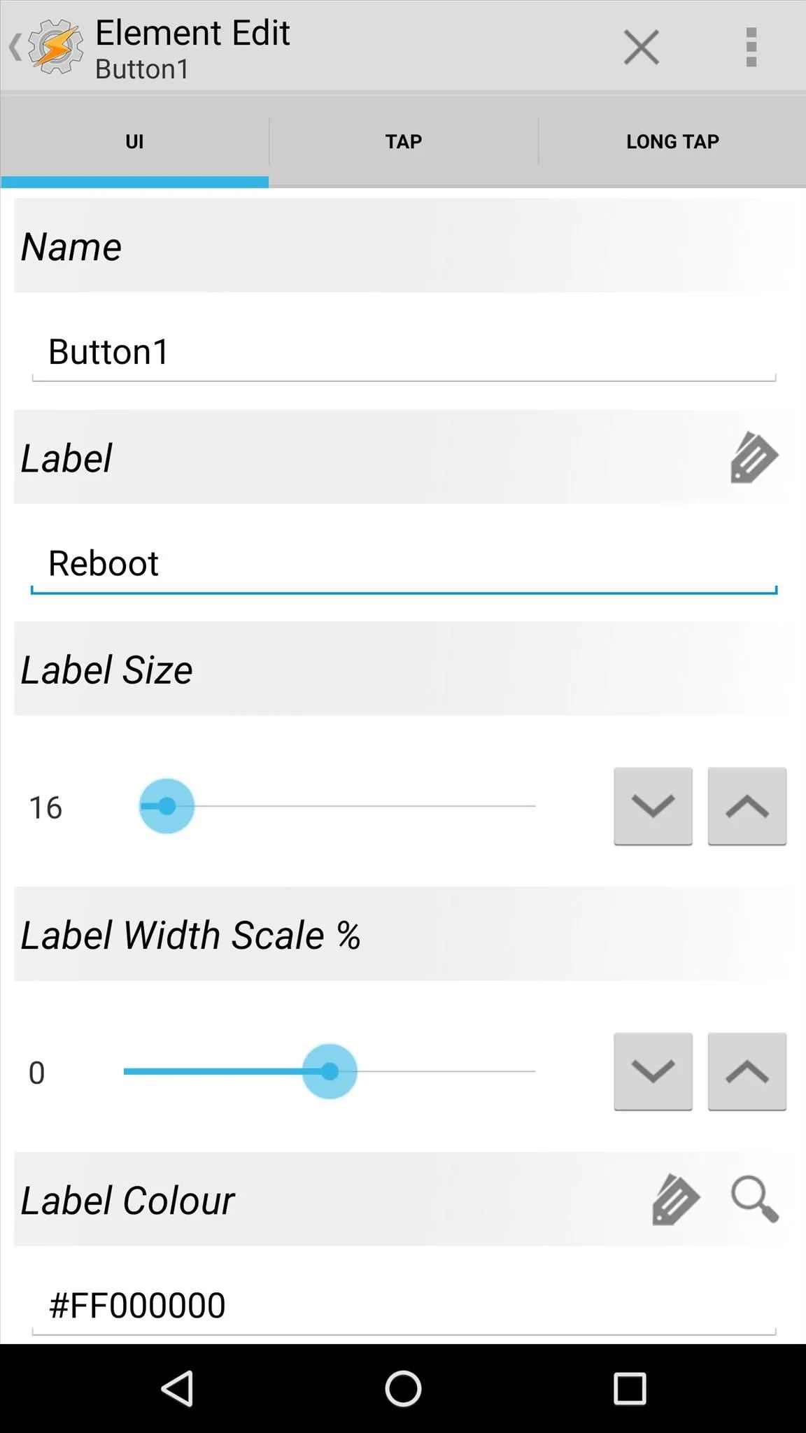Click the Label Size slider handle
This screenshot has height=1433, width=806.
click(x=167, y=806)
